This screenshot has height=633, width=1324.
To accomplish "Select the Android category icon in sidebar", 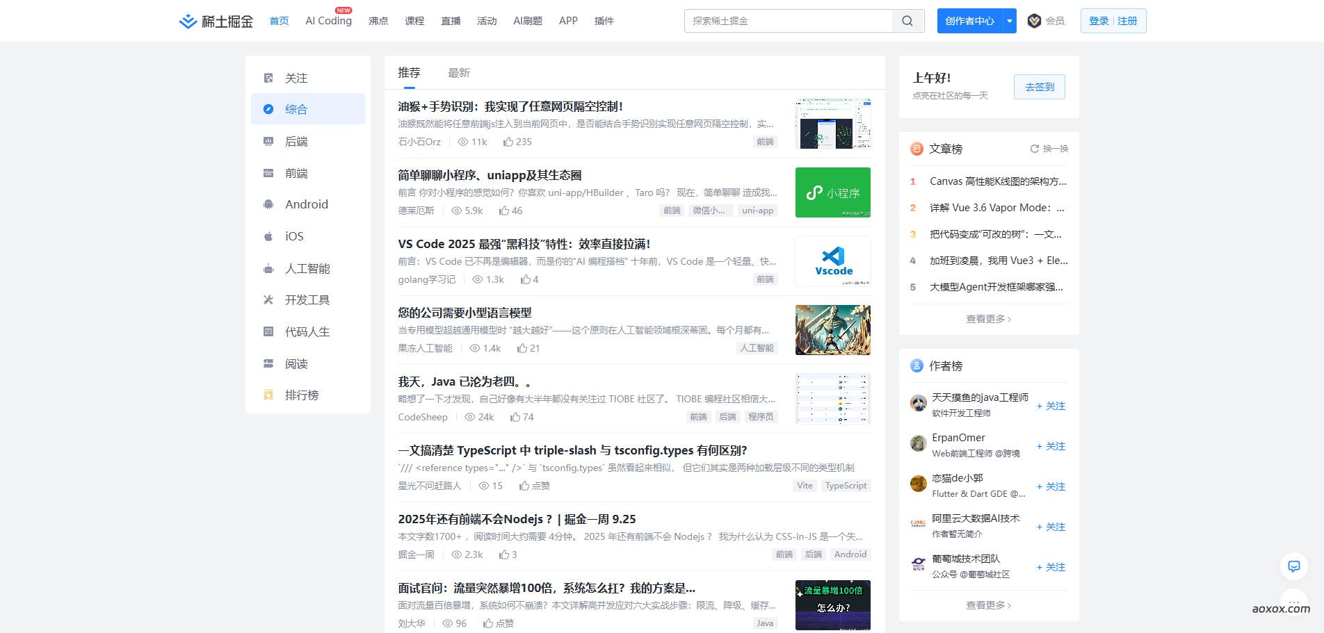I will click(x=268, y=204).
